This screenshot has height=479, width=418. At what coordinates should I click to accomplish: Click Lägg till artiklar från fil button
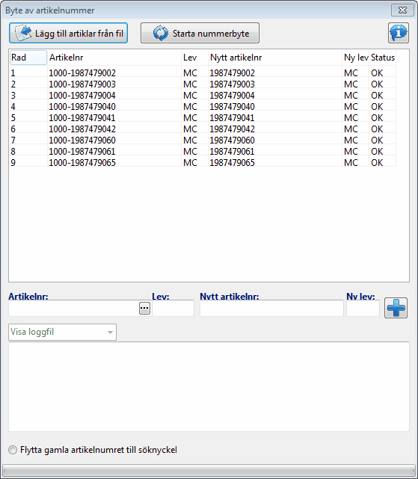pos(69,33)
